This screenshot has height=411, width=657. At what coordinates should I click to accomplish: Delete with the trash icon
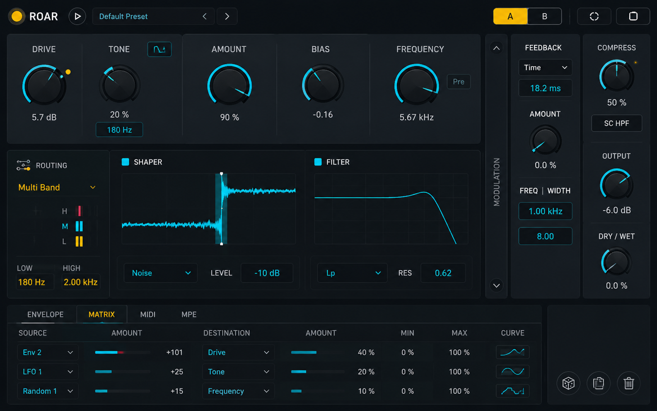tap(629, 383)
